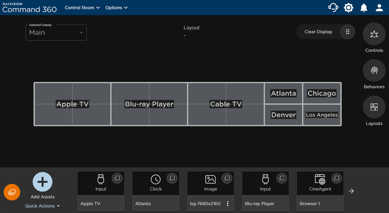Select the Los Angeles clock tile on the wall

pos(322,115)
